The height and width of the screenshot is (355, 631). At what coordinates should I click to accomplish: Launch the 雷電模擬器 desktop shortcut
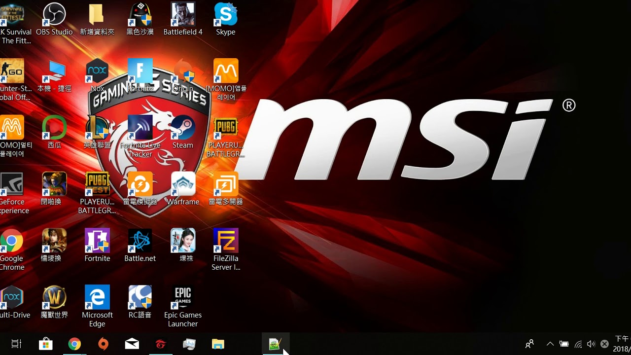click(140, 189)
